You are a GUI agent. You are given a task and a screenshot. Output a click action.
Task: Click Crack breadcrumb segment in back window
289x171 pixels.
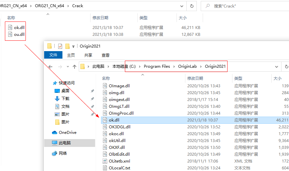coord(77,6)
